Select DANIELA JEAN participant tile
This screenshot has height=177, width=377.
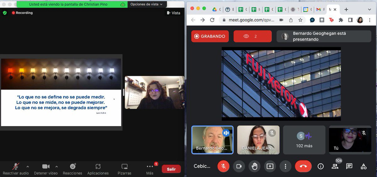[258, 140]
